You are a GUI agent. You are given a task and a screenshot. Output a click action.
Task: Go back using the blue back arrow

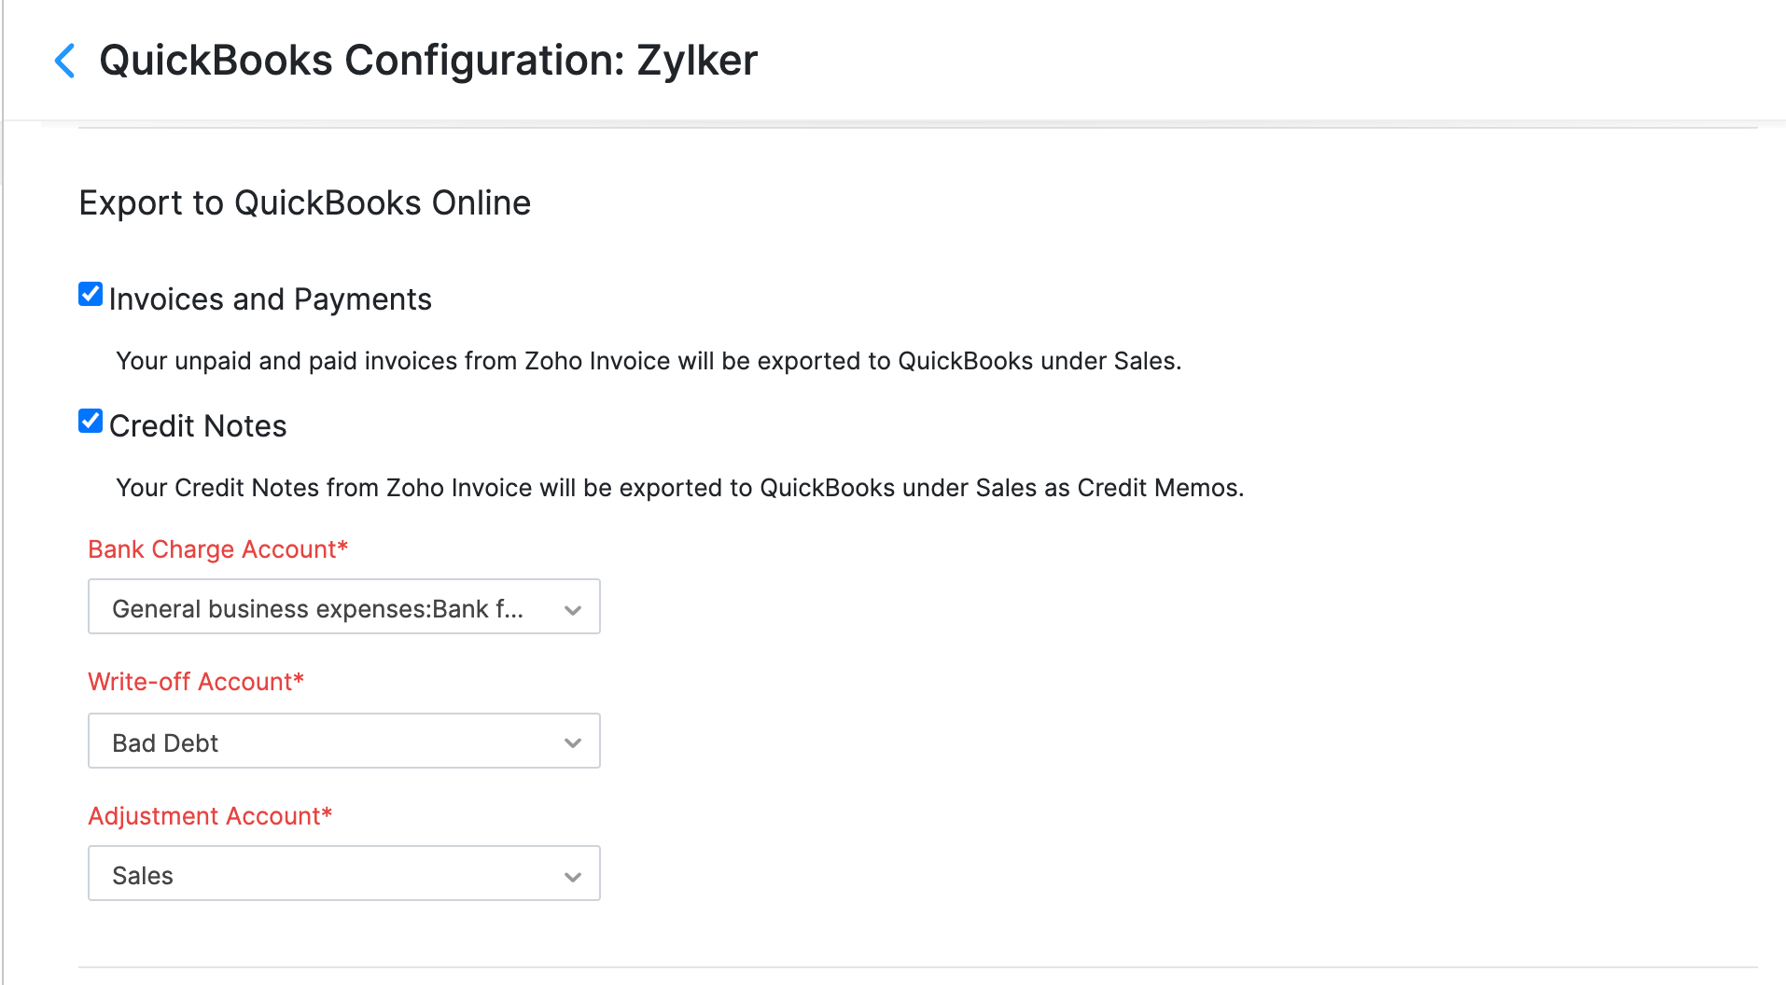(x=64, y=61)
